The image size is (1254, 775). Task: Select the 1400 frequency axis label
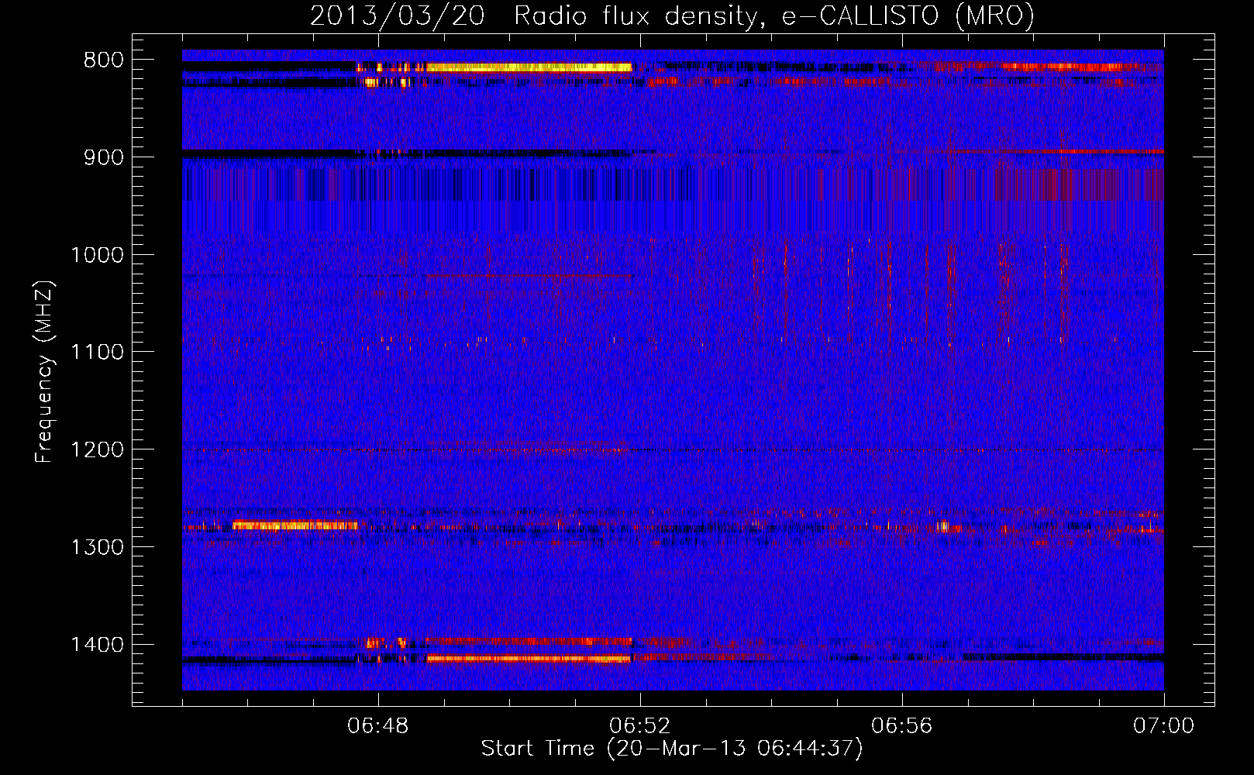click(97, 645)
